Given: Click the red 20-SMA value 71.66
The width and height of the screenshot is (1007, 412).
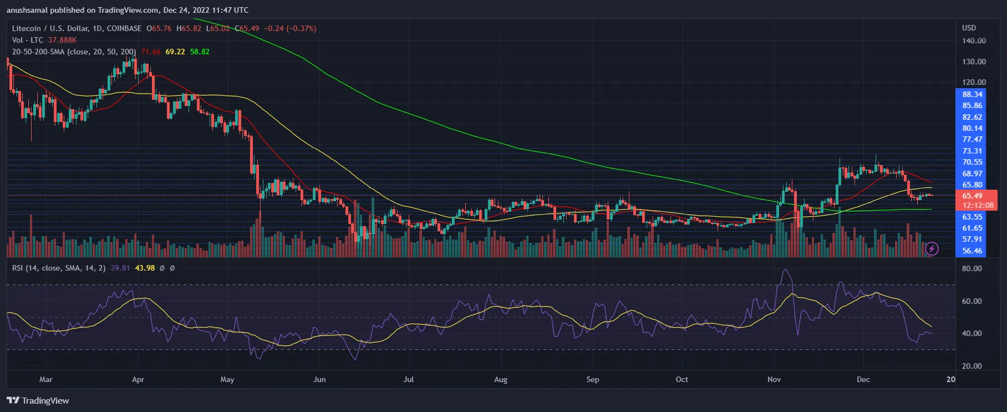Looking at the screenshot, I should [x=150, y=52].
